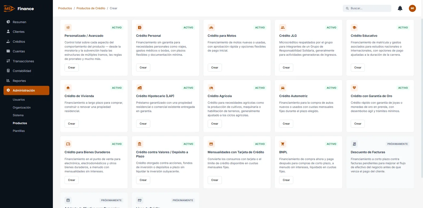Click the Personalizado / Avanzado sliders icon
The image size is (423, 208).
tap(68, 27)
